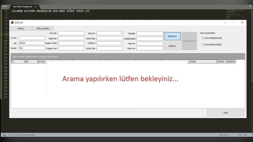Click the TC NO input field
This screenshot has height=142, width=253.
pos(32,38)
